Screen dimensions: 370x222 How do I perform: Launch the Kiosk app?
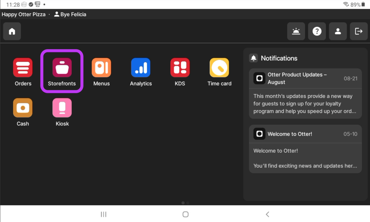point(62,108)
